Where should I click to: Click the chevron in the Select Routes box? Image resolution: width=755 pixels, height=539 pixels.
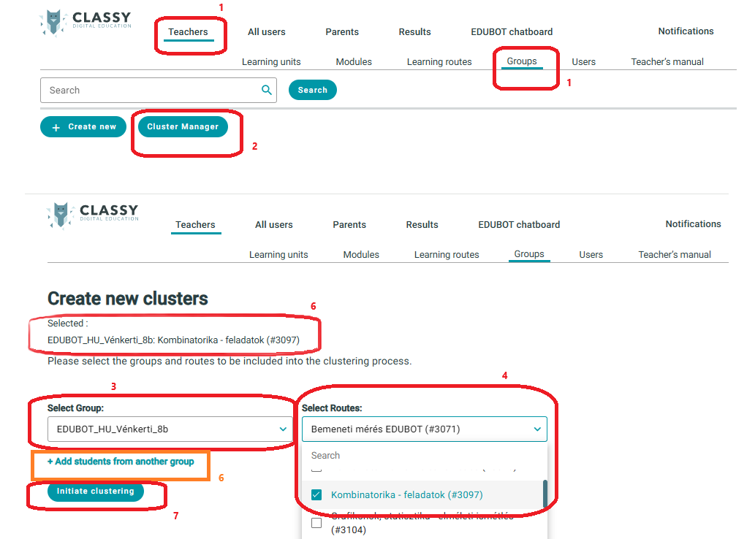click(x=537, y=429)
